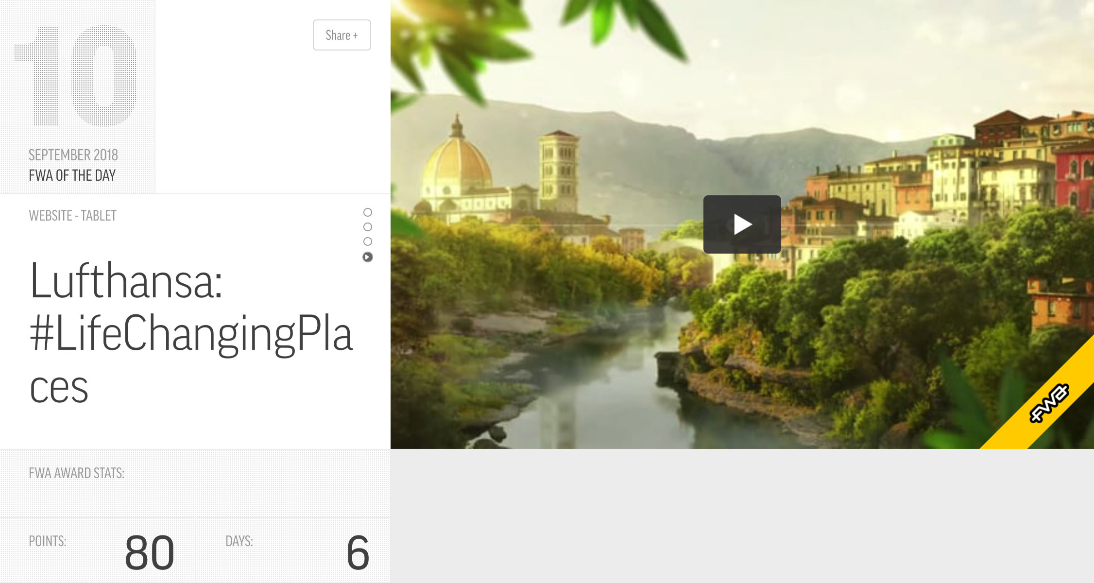The width and height of the screenshot is (1094, 583).
Task: Select the second slide indicator circle
Action: point(368,227)
